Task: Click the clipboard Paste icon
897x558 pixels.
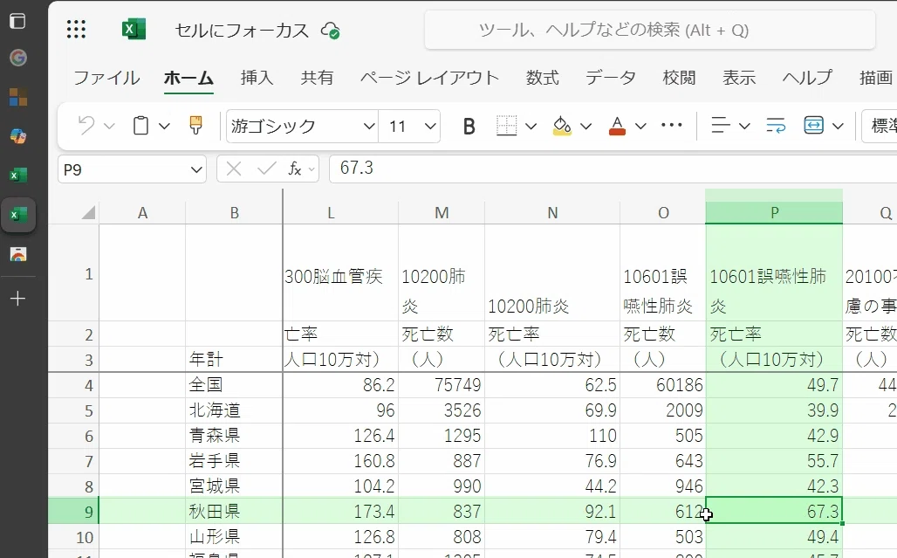Action: (x=140, y=126)
